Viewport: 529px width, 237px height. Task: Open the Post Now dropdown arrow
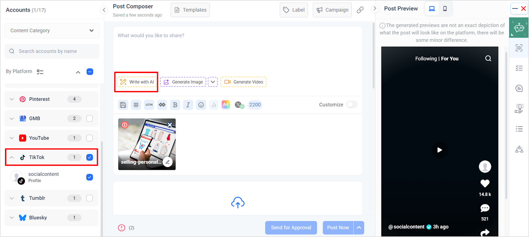tap(359, 227)
